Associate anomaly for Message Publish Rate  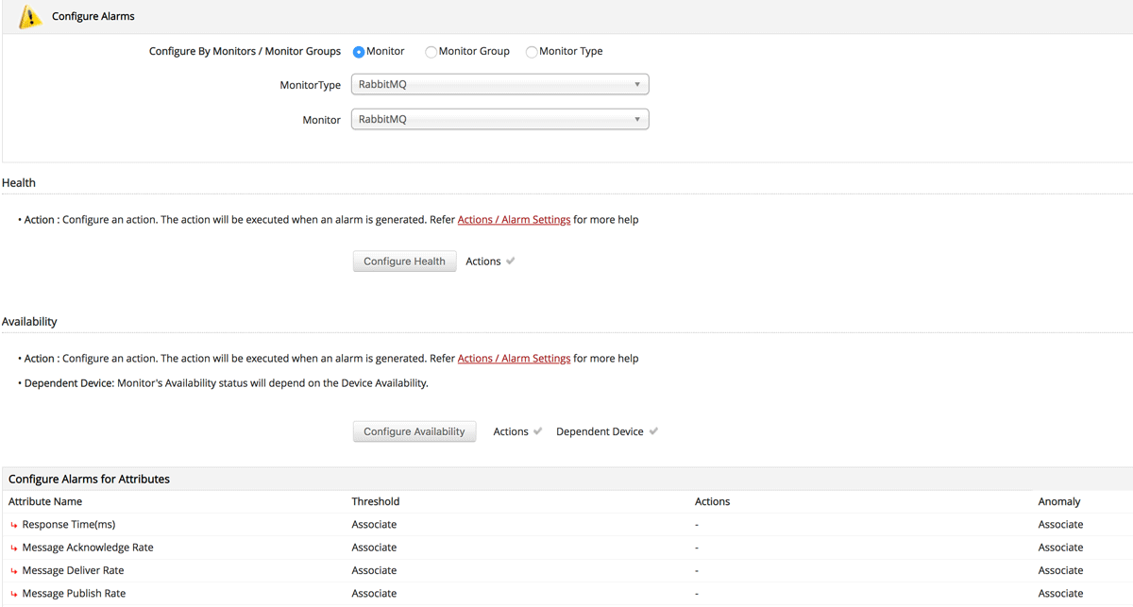(x=1060, y=594)
